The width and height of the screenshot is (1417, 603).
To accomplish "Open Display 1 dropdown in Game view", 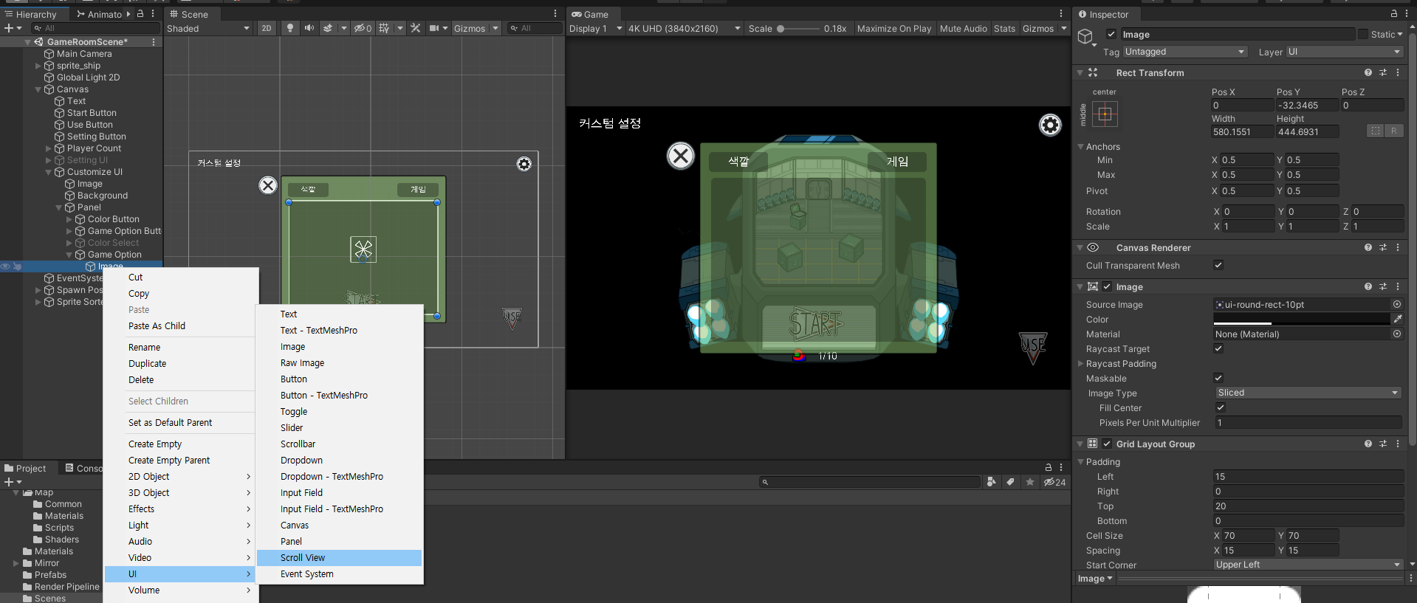I will click(595, 28).
